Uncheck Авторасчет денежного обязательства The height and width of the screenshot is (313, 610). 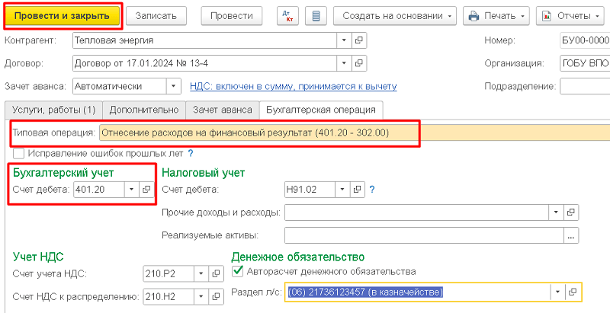pyautogui.click(x=237, y=271)
